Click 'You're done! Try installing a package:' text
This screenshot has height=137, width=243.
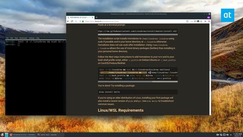pos(117,86)
